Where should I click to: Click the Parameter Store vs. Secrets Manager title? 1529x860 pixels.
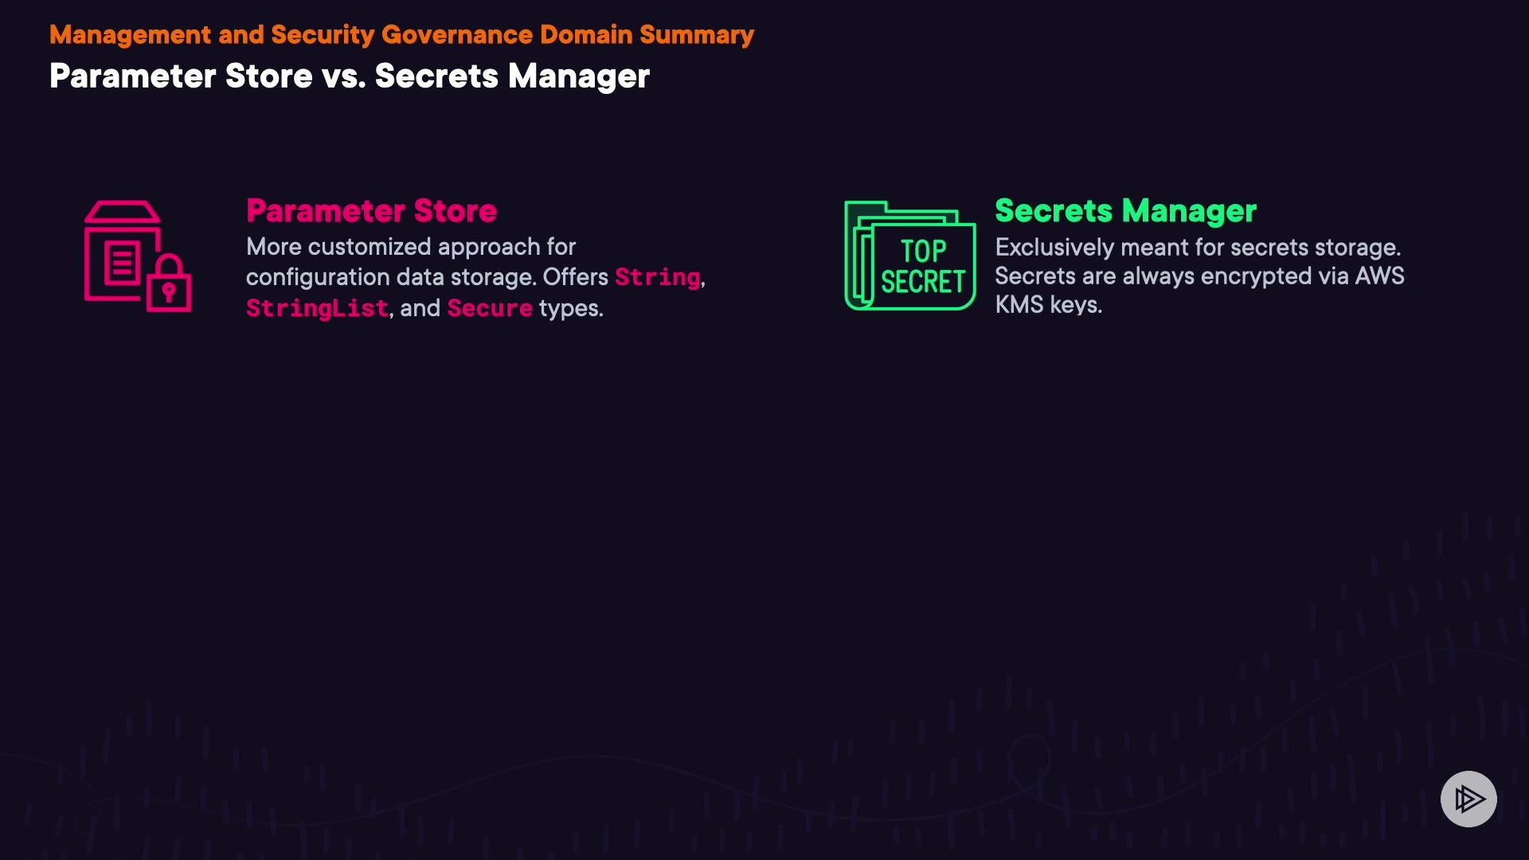pyautogui.click(x=349, y=76)
